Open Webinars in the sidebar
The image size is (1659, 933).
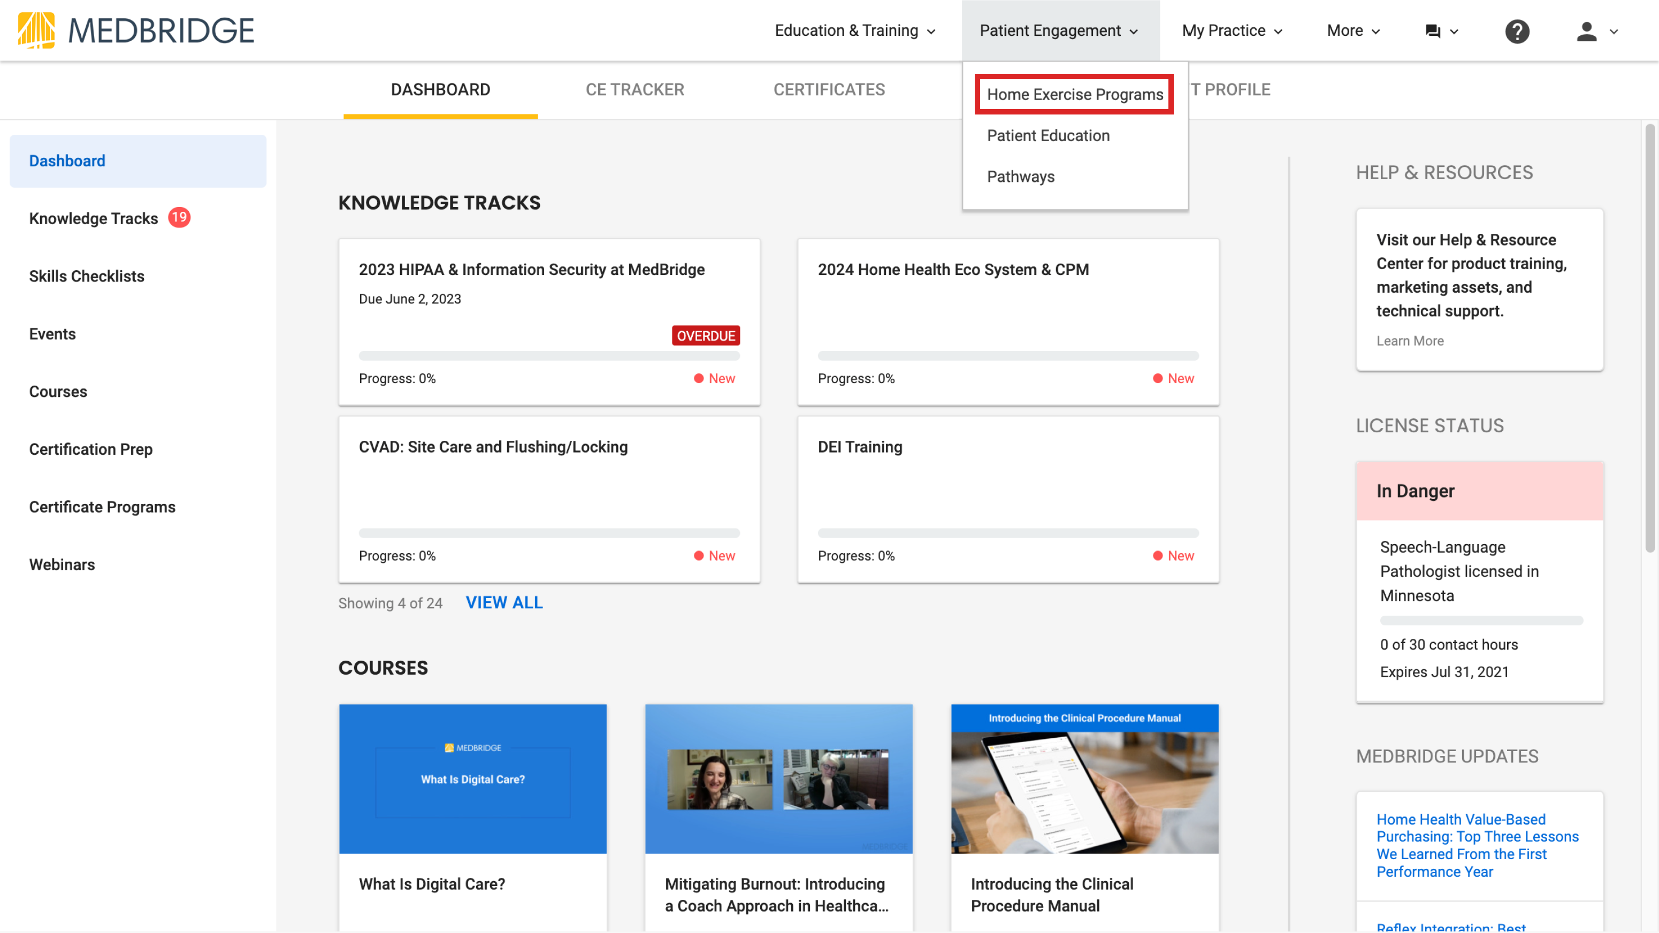pyautogui.click(x=62, y=565)
